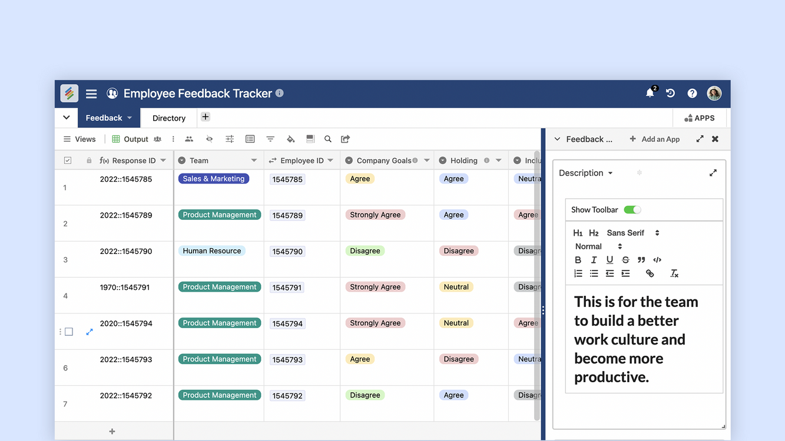Image resolution: width=785 pixels, height=441 pixels.
Task: Open the activity history icon
Action: click(670, 93)
